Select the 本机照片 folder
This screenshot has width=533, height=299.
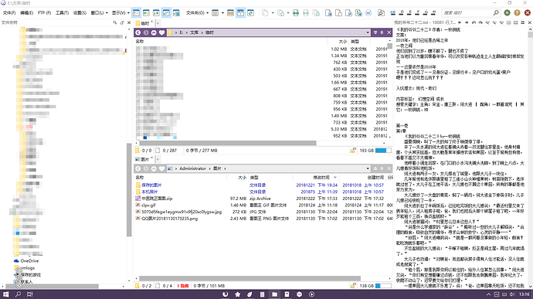click(150, 192)
